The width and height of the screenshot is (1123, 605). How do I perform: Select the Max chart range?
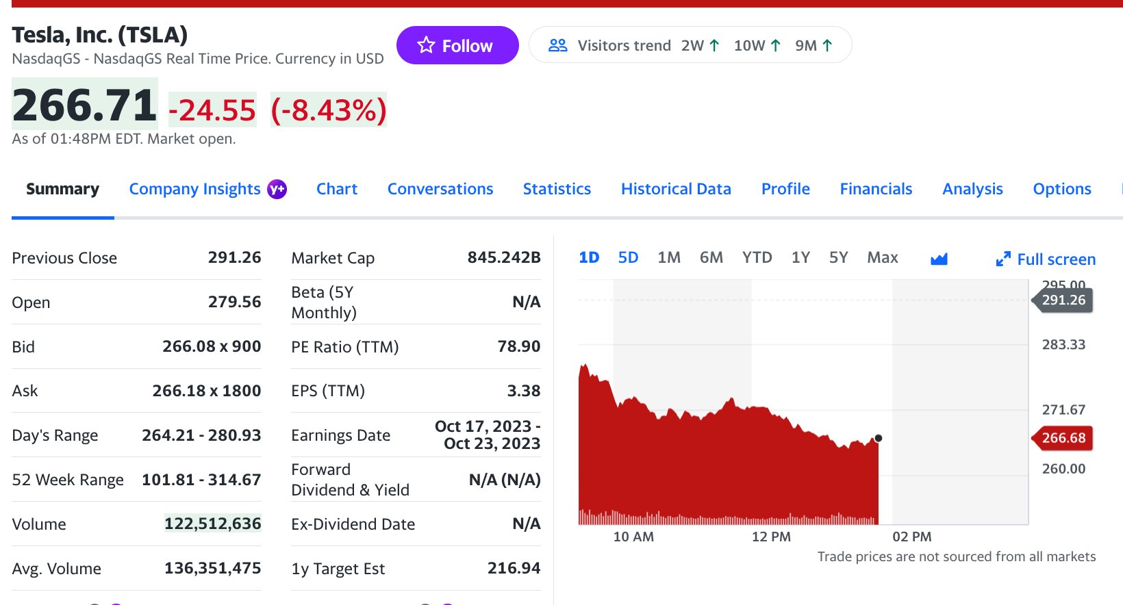point(883,257)
